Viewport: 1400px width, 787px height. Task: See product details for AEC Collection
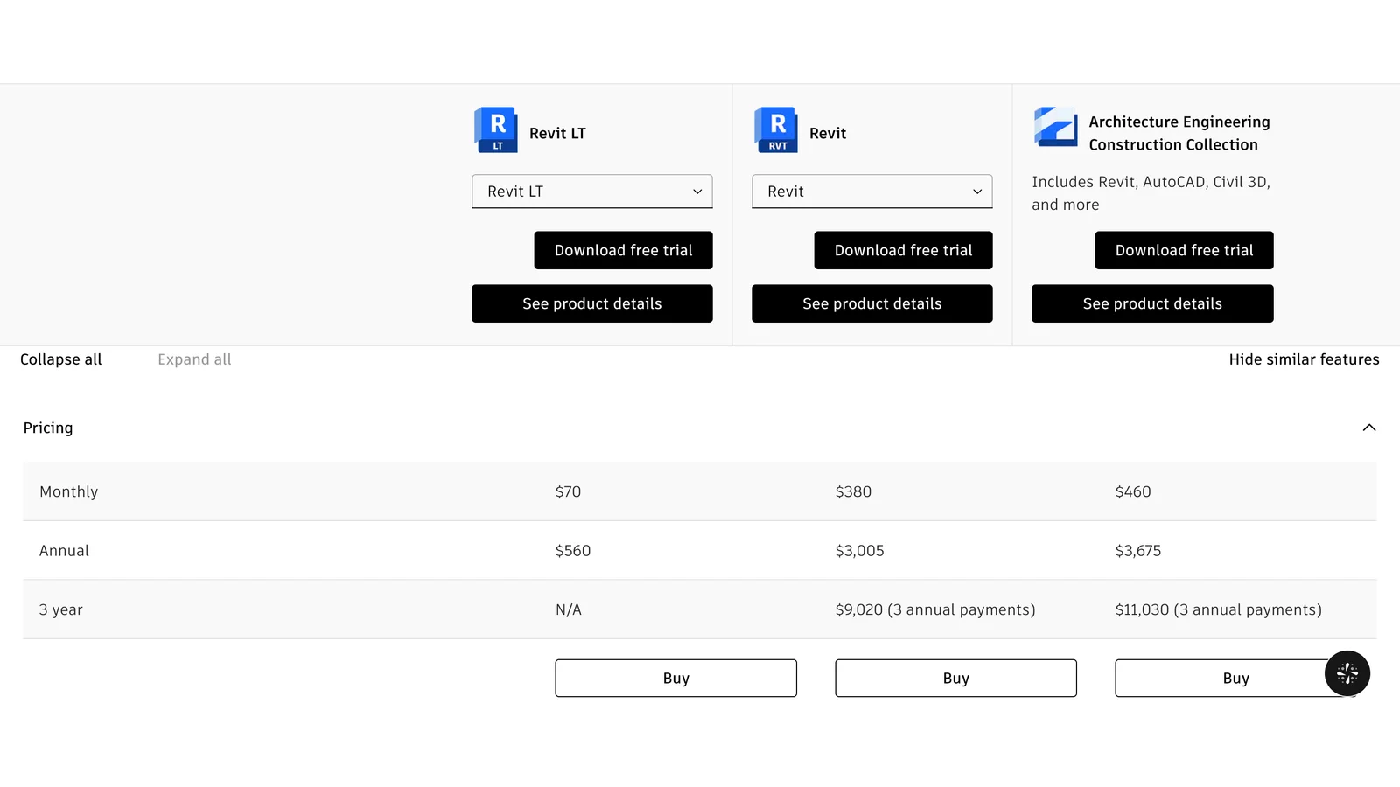click(x=1152, y=303)
